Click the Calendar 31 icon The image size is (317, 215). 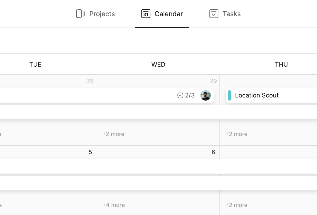tap(146, 14)
